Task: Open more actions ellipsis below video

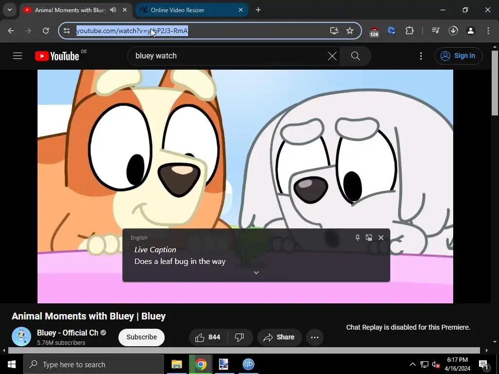Action: pos(315,337)
